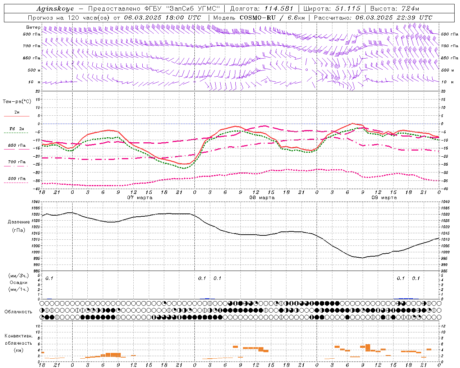
Task: Click the Td 2м dew point legend label
Action: click(17, 129)
